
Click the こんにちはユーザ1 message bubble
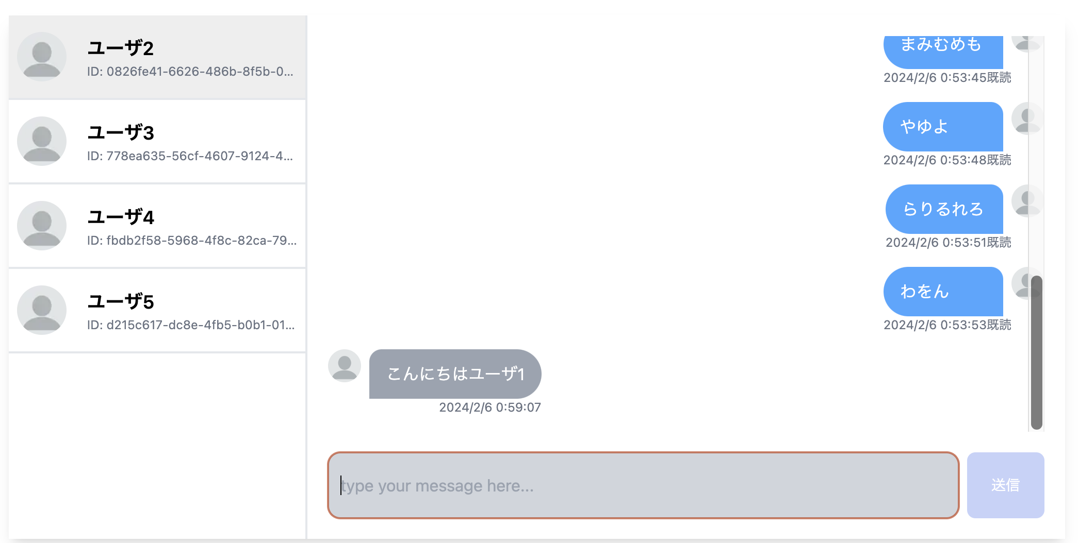[455, 374]
